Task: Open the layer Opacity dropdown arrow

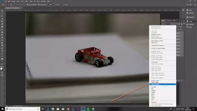Action: 183,27
